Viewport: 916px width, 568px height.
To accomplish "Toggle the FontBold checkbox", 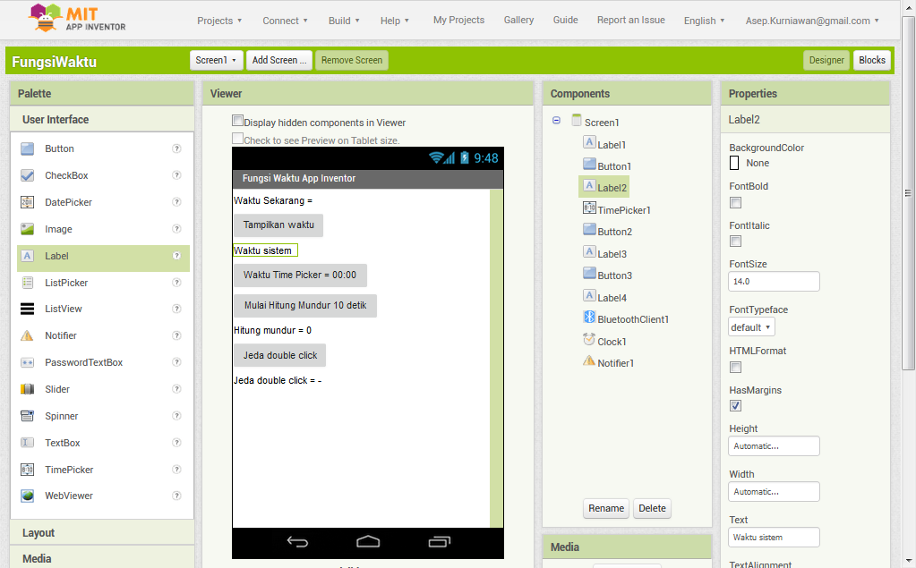I will tap(735, 203).
